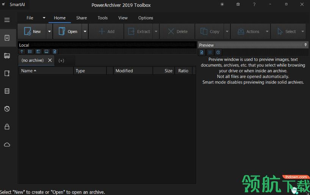Image resolution: width=310 pixels, height=195 pixels.
Task: Expand the New button dropdown arrow
Action: click(x=49, y=31)
